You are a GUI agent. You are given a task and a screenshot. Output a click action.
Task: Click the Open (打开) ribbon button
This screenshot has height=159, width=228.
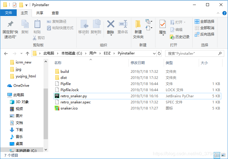[178, 22]
